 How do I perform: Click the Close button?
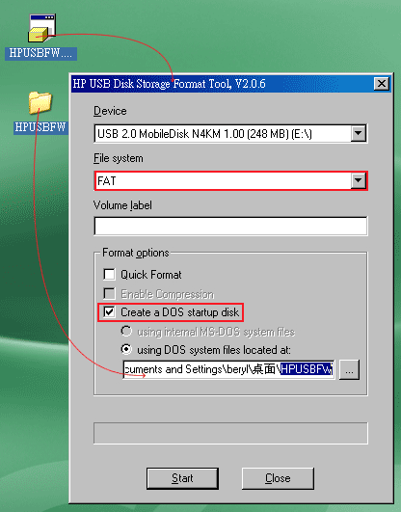[x=278, y=478]
